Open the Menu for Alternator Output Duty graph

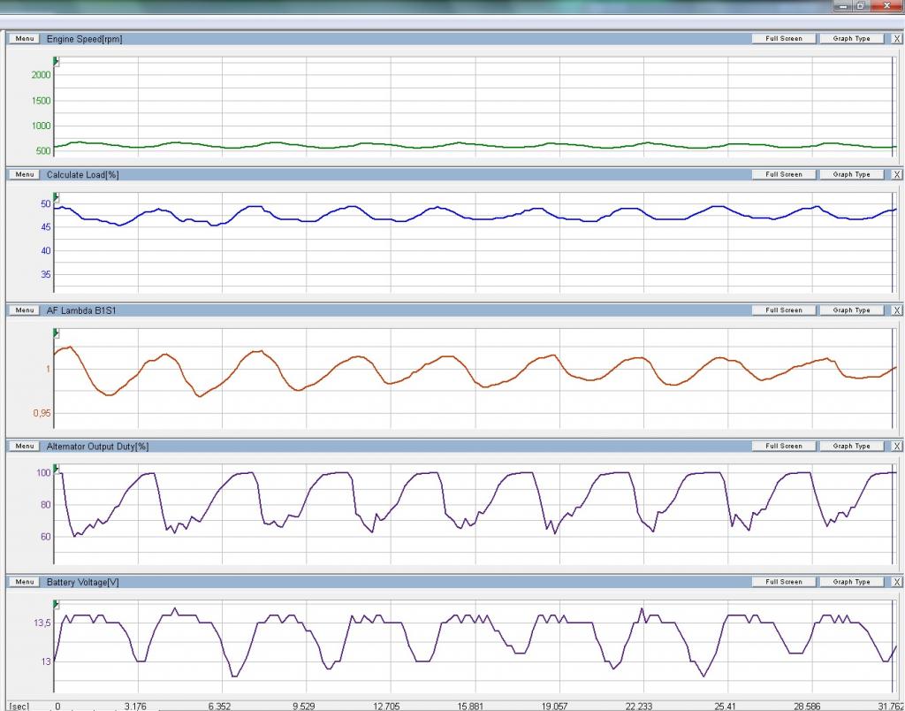[x=24, y=446]
